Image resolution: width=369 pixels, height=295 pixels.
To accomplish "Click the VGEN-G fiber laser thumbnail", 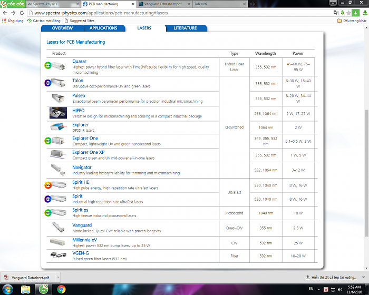I will point(58,254).
